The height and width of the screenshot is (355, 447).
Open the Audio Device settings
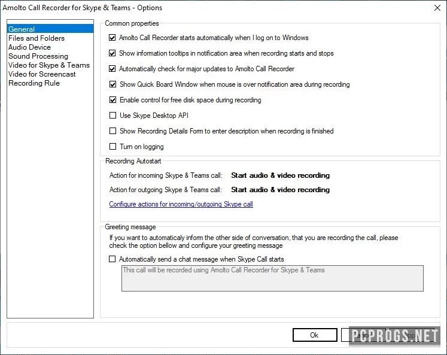(30, 47)
